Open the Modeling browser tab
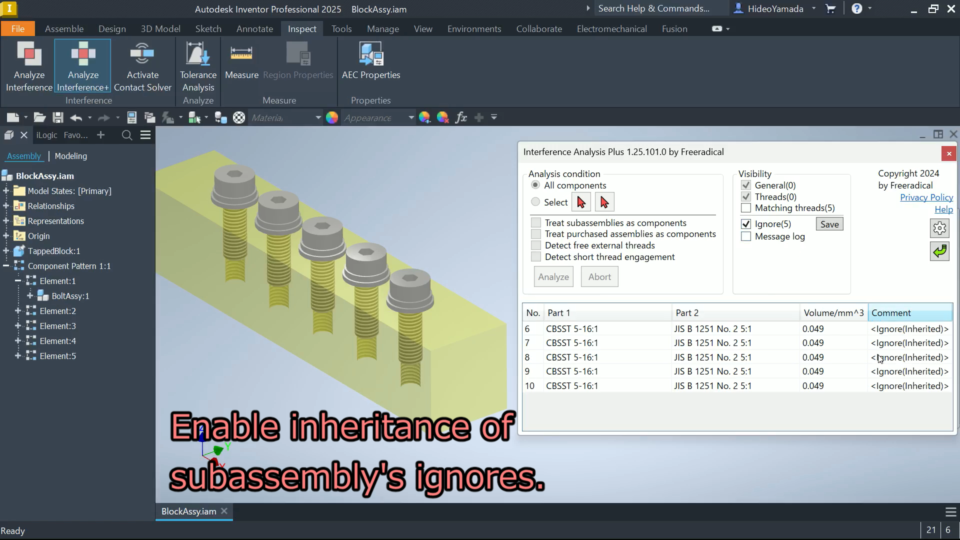Image resolution: width=960 pixels, height=540 pixels. (x=70, y=156)
